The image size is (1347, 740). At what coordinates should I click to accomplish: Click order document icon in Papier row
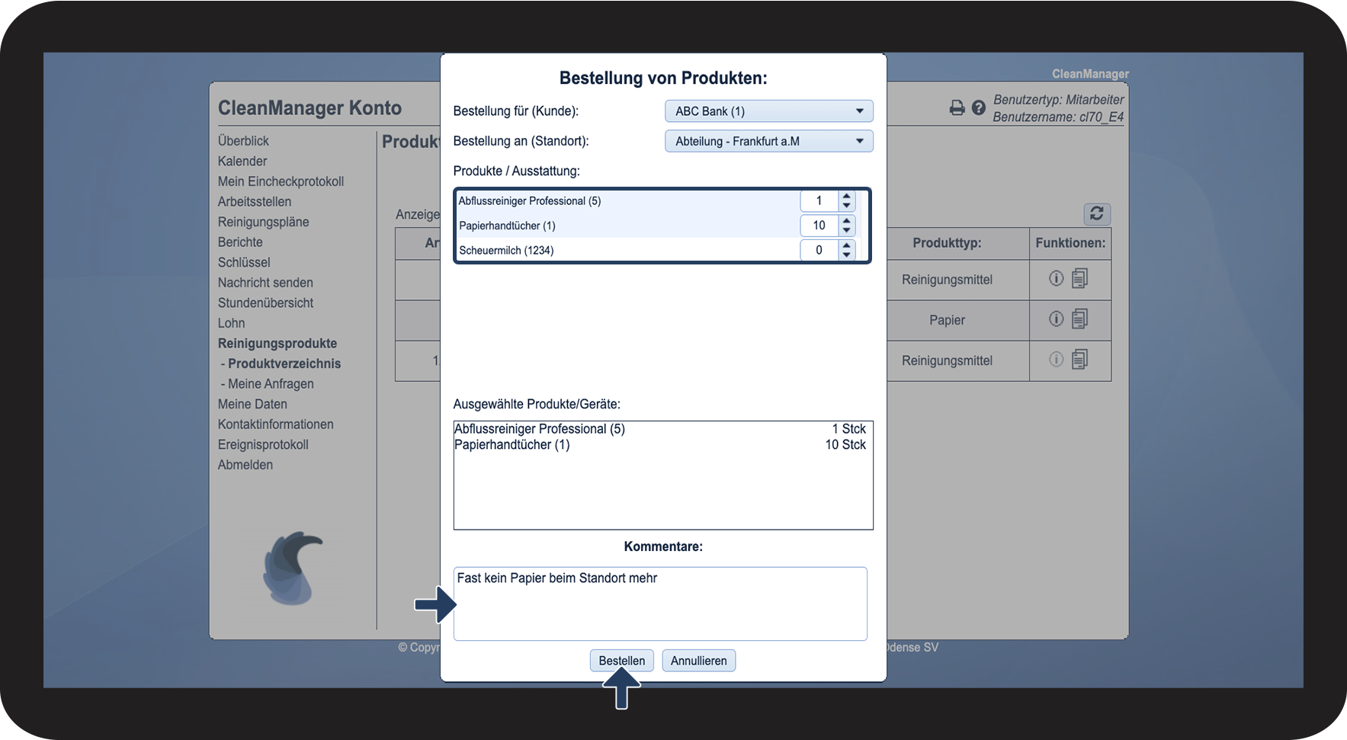coord(1079,319)
